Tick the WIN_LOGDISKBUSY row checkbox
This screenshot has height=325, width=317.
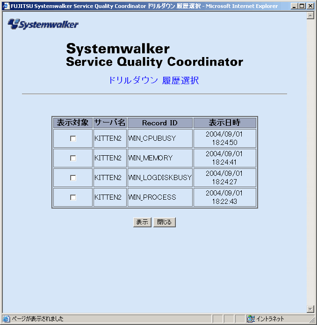tap(73, 178)
